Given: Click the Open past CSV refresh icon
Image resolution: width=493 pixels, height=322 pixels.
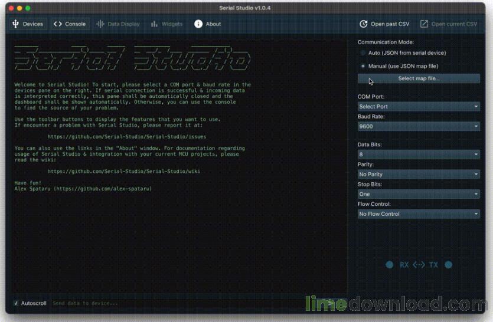Looking at the screenshot, I should point(363,24).
